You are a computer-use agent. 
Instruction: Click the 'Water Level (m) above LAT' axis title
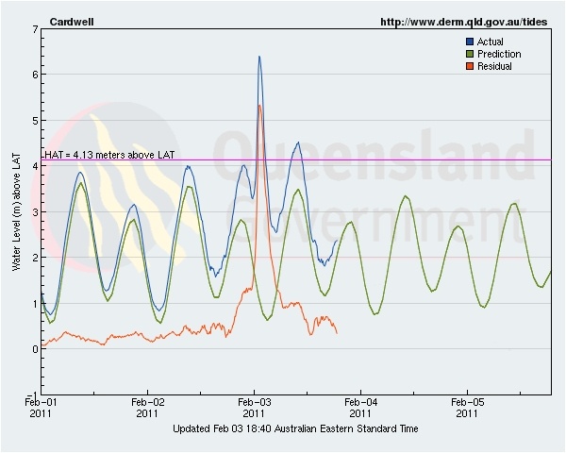pos(16,212)
